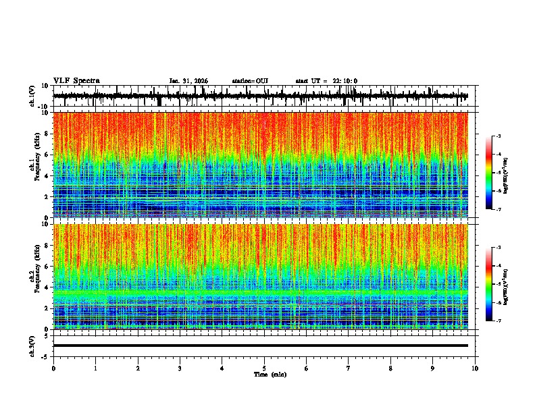
Task: Click the "9" minute tick label
Action: pos(432,368)
